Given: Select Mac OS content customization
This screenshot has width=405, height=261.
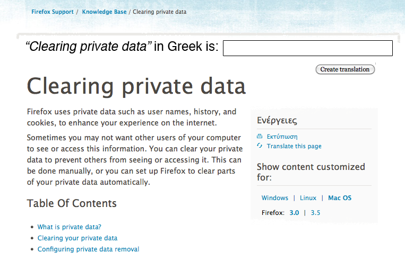Looking at the screenshot, I should (x=340, y=198).
